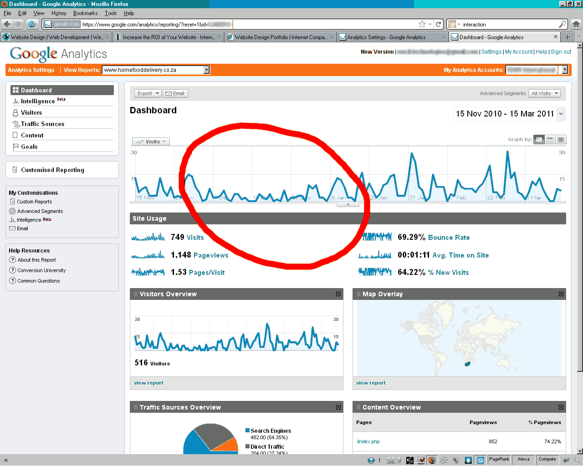583x466 pixels.
Task: Open Goals in the sidebar
Action: click(x=29, y=147)
